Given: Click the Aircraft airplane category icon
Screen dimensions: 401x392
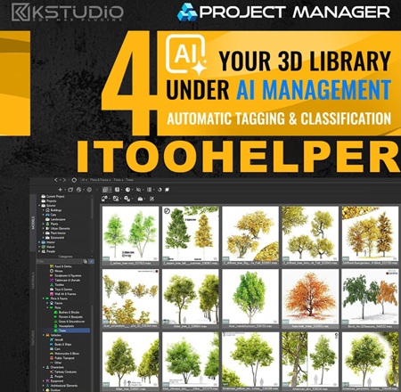Looking at the screenshot, I should pyautogui.click(x=52, y=339).
